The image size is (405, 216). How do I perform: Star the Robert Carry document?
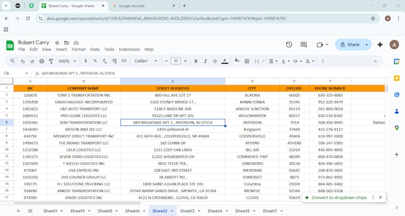tap(57, 43)
